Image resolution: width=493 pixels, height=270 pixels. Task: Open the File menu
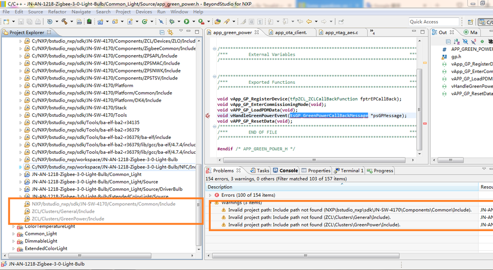coord(6,12)
